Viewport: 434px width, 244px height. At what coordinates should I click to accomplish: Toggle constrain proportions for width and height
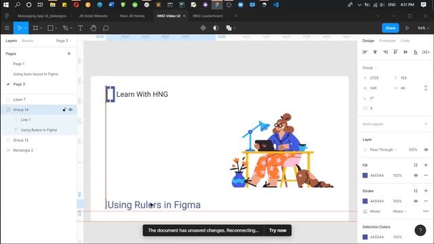(x=426, y=88)
